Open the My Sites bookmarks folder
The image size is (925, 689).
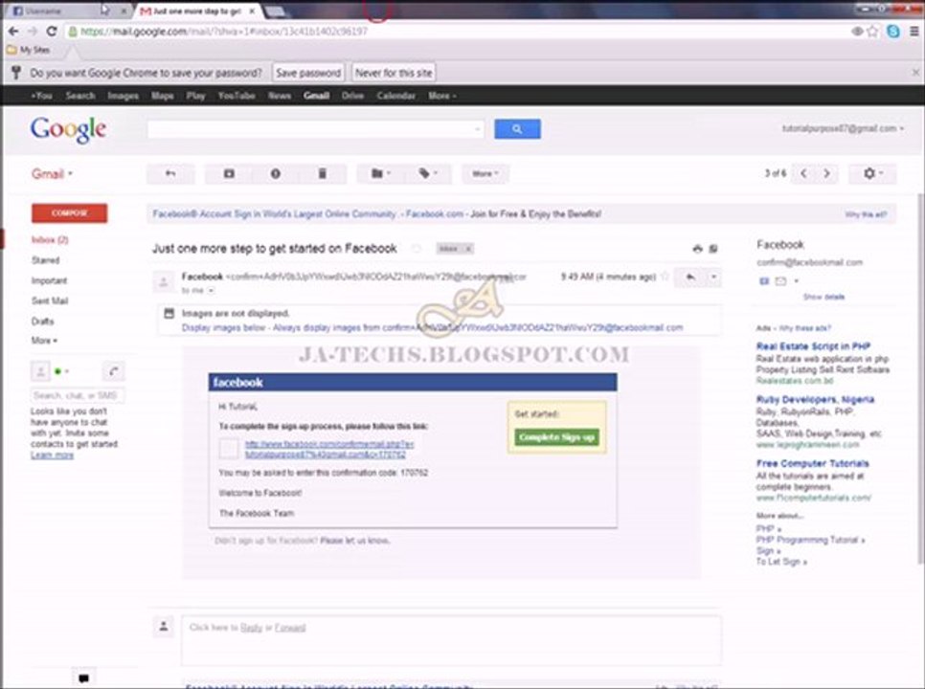click(x=29, y=51)
